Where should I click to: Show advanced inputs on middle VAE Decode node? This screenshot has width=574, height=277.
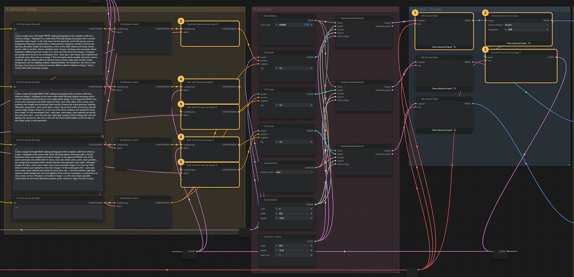(444, 89)
